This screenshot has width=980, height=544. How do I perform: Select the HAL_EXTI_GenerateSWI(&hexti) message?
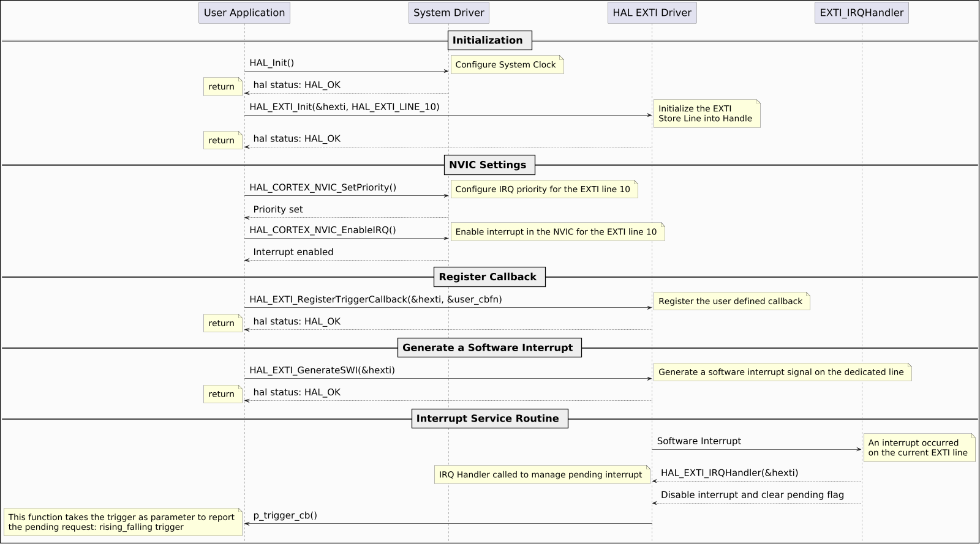322,371
